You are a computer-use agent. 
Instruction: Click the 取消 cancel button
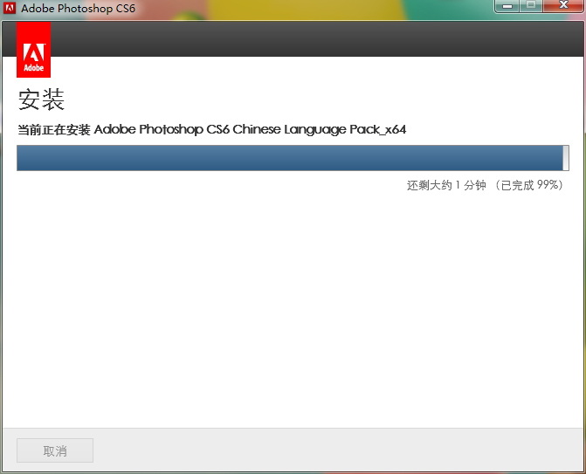tap(55, 450)
